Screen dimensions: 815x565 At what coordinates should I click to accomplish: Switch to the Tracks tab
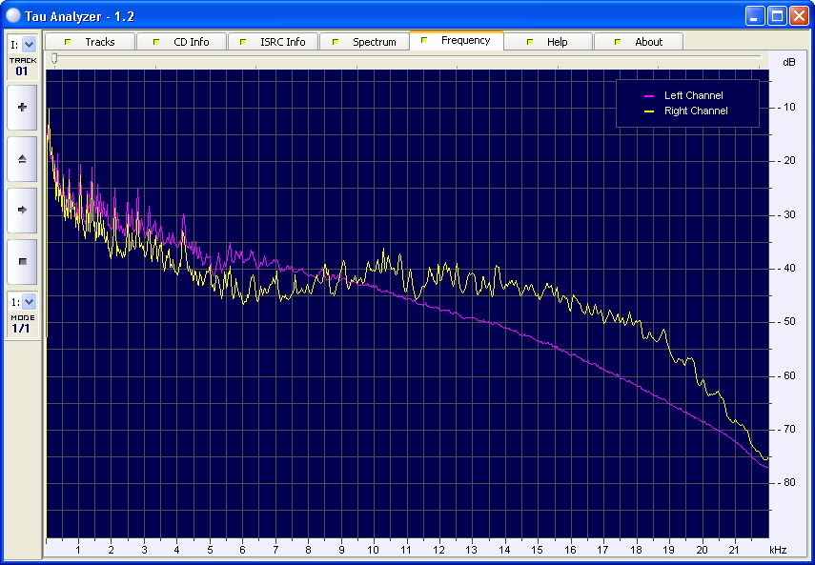91,42
